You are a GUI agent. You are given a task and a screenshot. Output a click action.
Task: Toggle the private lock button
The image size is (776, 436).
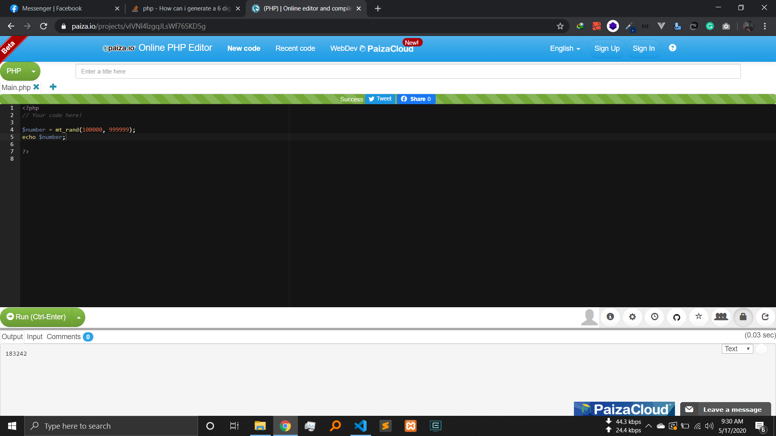pyautogui.click(x=743, y=317)
